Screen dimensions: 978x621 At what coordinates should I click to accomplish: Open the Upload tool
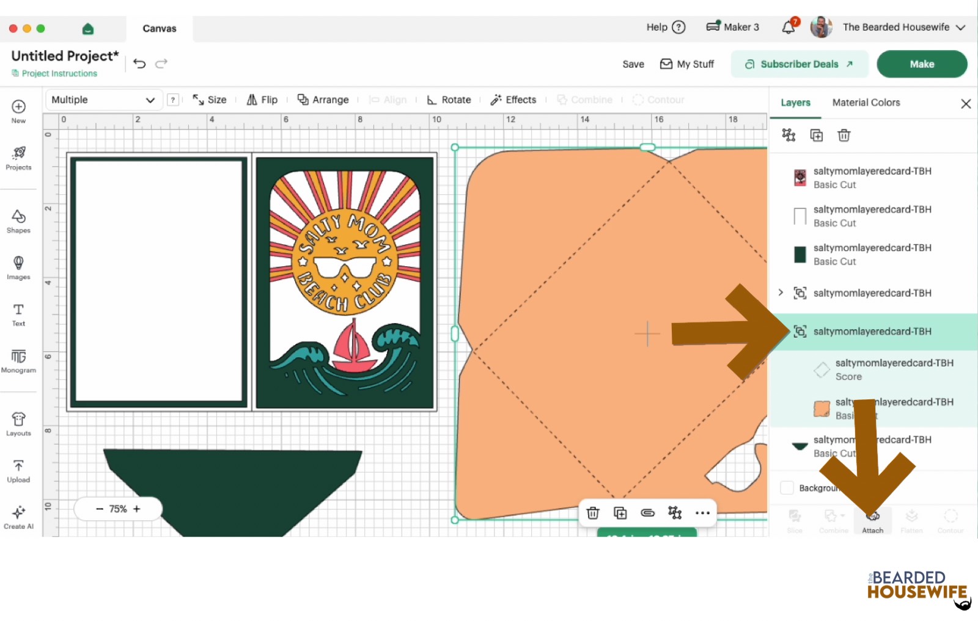pos(18,471)
